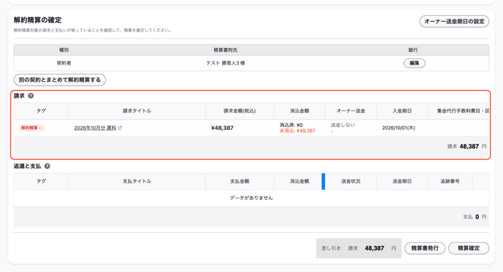This screenshot has width=503, height=272.
Task: Click the 支払 0 円 total
Action: [474, 216]
